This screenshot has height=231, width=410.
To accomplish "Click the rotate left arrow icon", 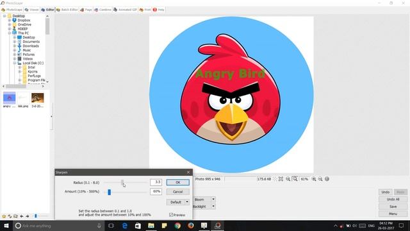I will (x=21, y=216).
